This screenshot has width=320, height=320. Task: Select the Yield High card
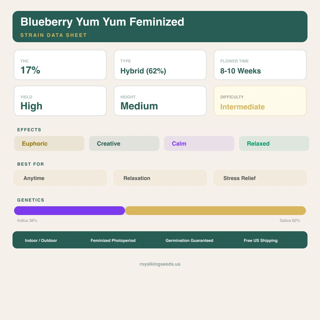coord(60,101)
